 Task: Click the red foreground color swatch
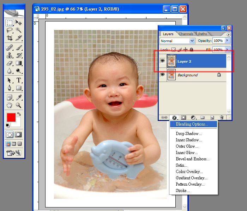coord(11,117)
